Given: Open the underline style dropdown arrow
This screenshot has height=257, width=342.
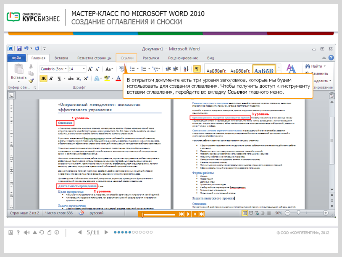Looking at the screenshot, I should (65, 79).
